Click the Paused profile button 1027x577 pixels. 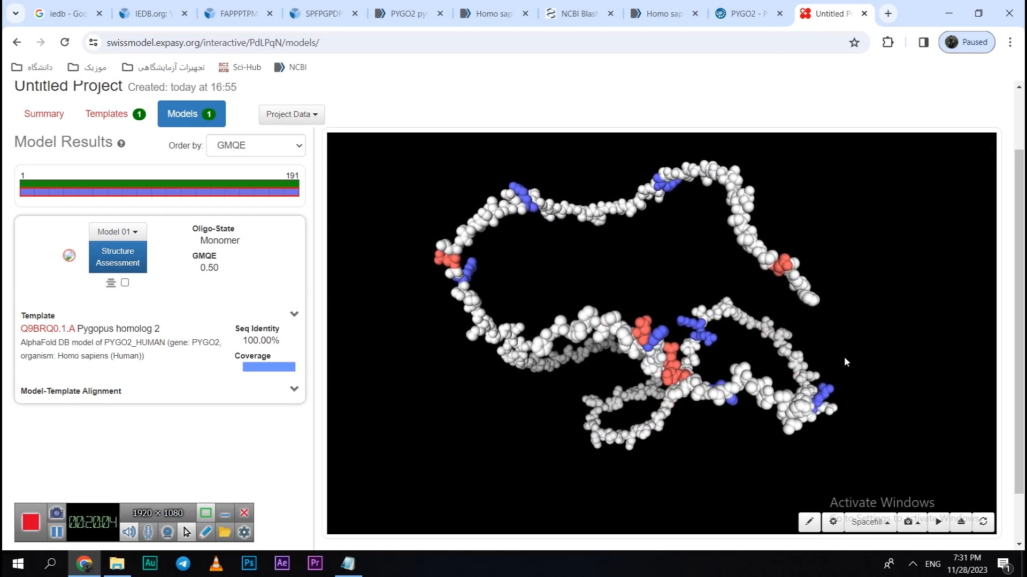[967, 42]
